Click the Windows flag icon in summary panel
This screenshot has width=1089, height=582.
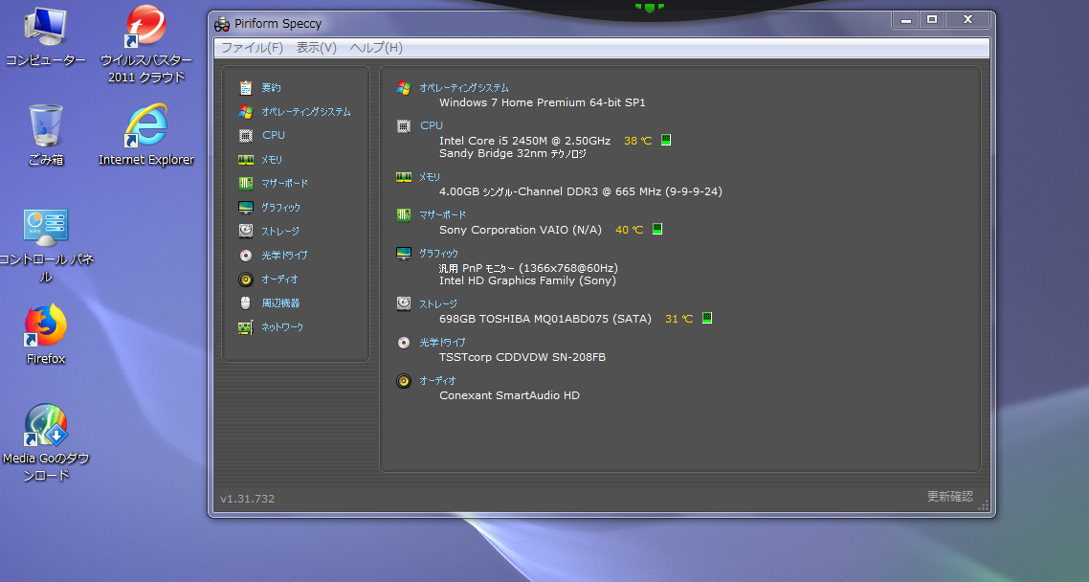404,88
